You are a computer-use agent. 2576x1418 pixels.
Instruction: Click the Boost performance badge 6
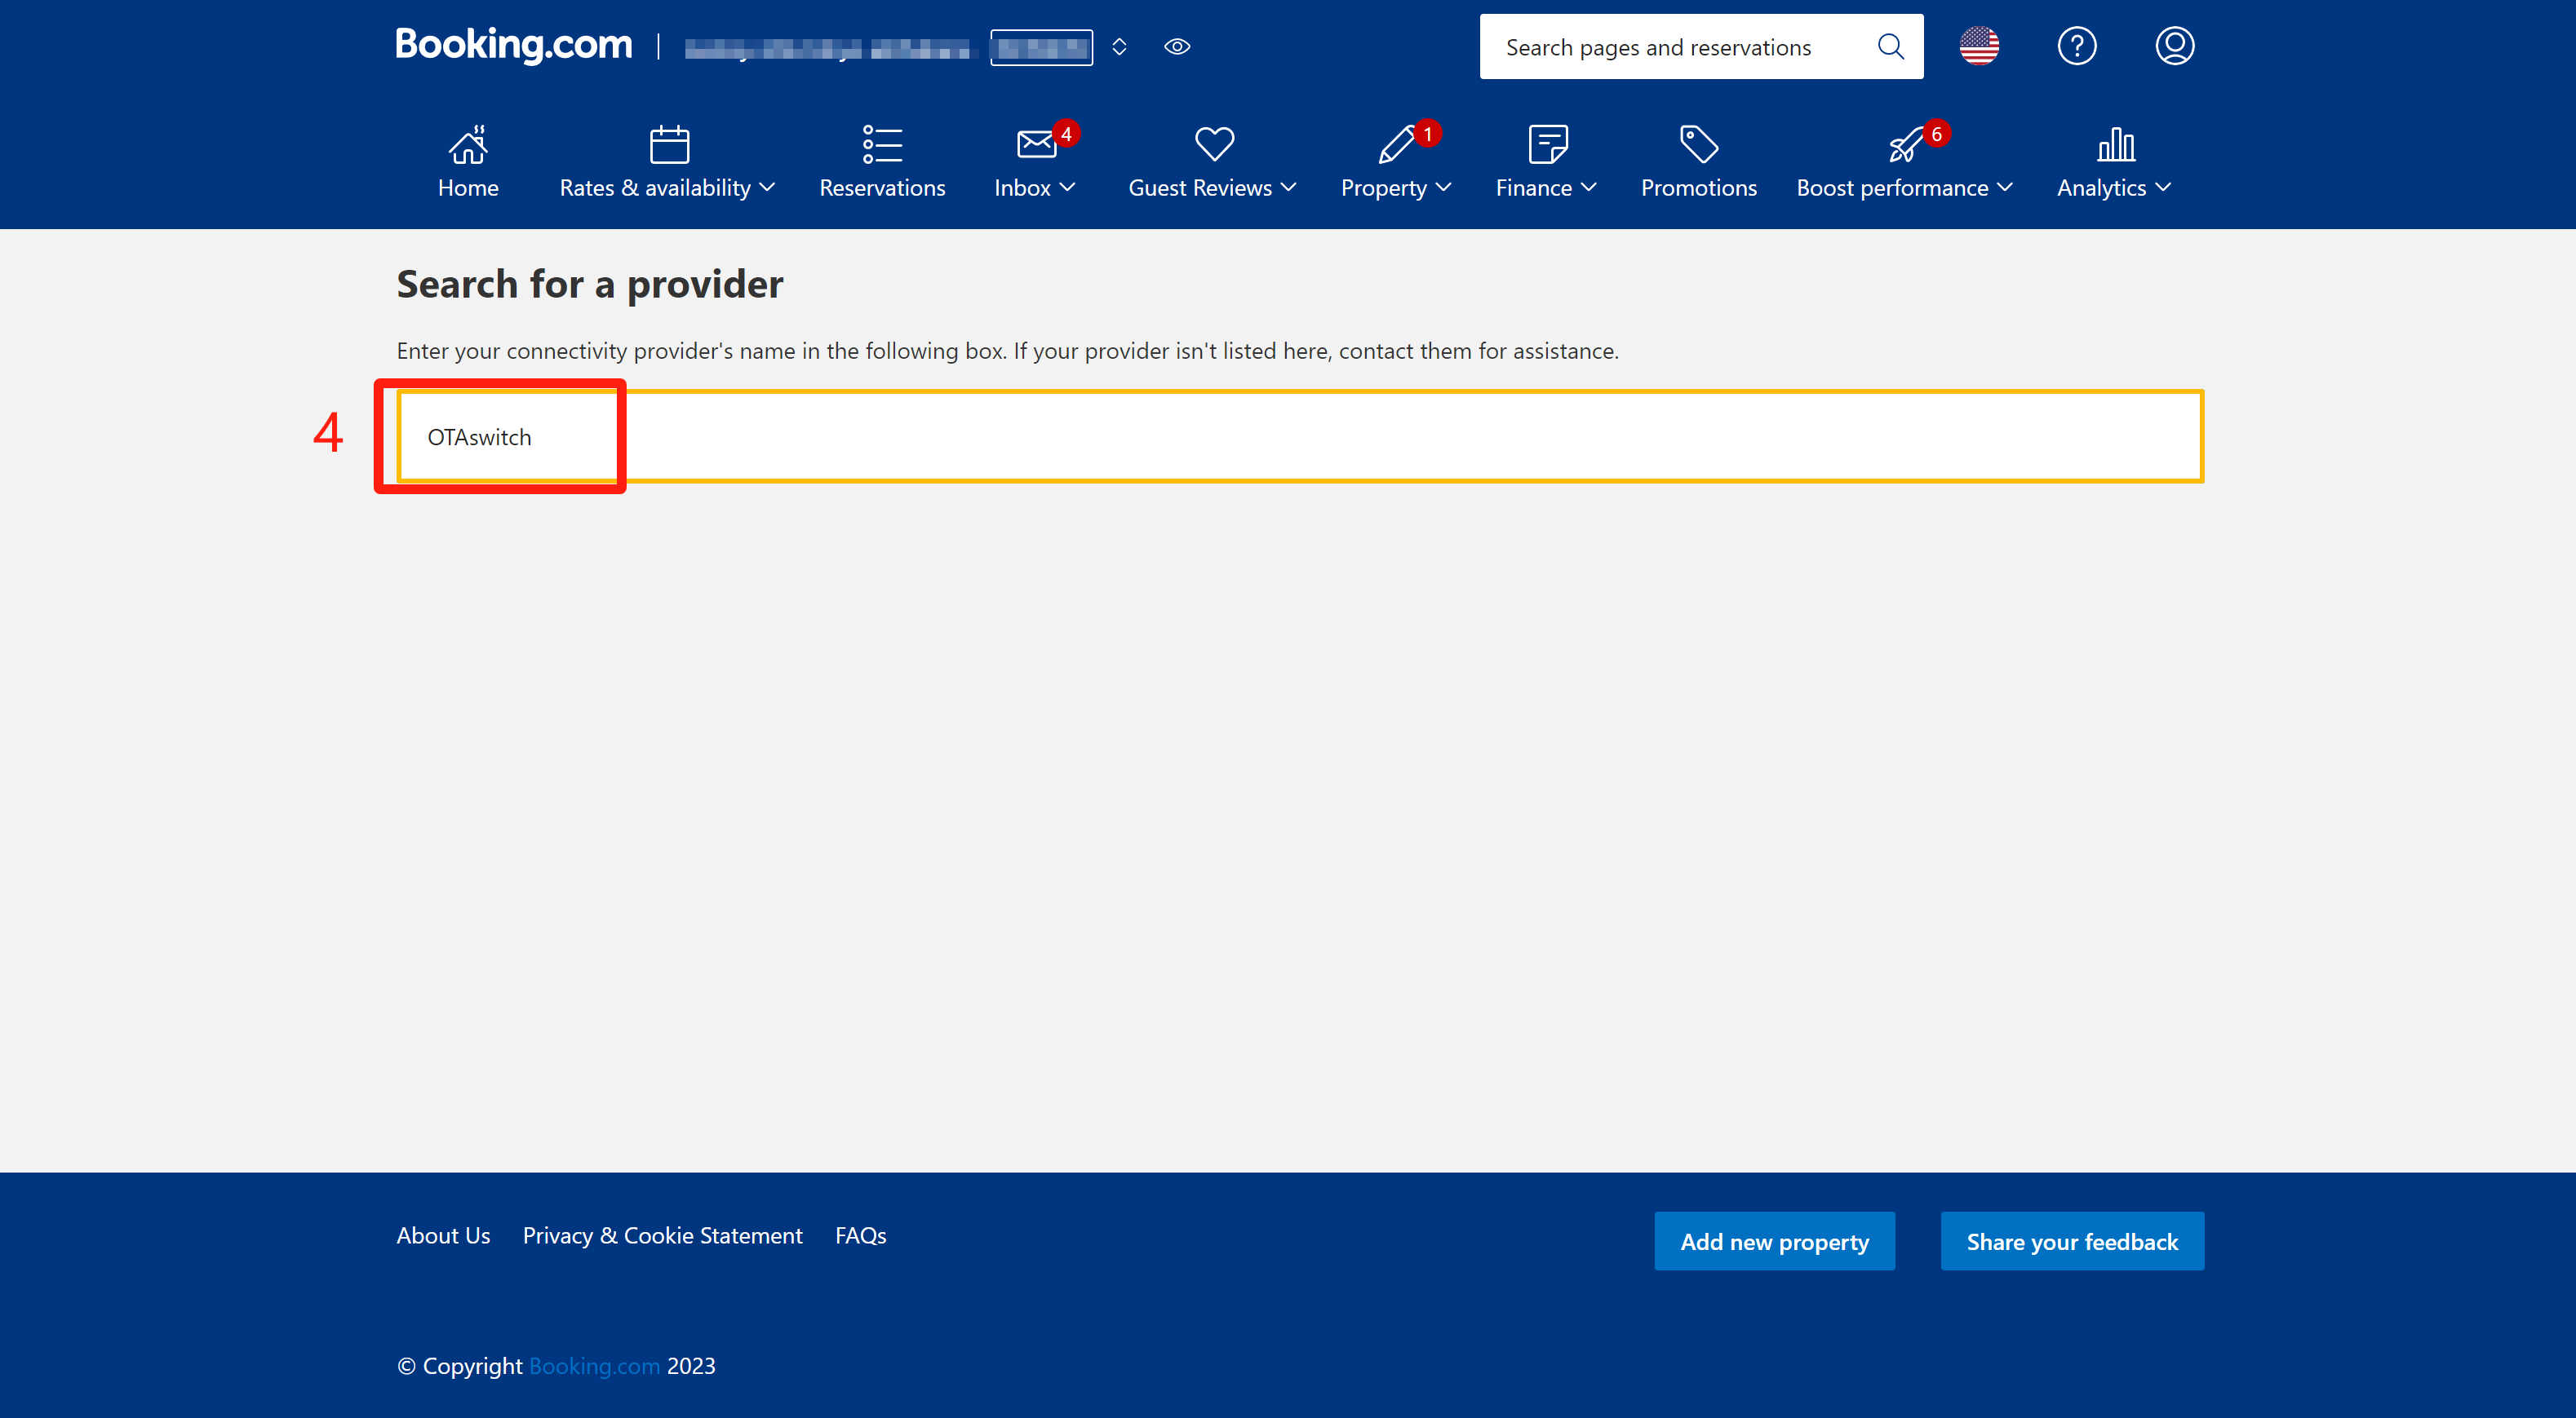click(x=1937, y=134)
